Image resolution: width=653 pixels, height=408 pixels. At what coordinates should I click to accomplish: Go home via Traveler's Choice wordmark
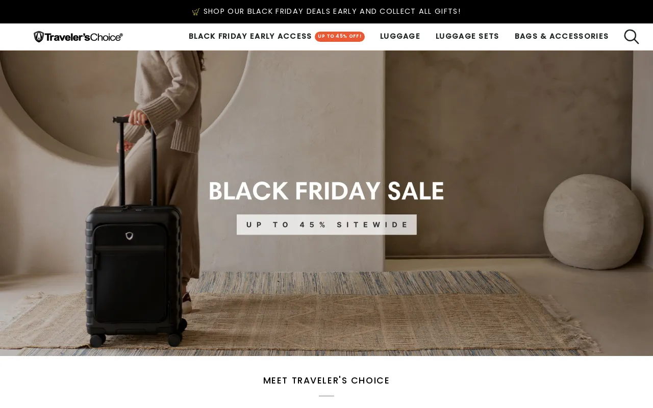tap(83, 37)
